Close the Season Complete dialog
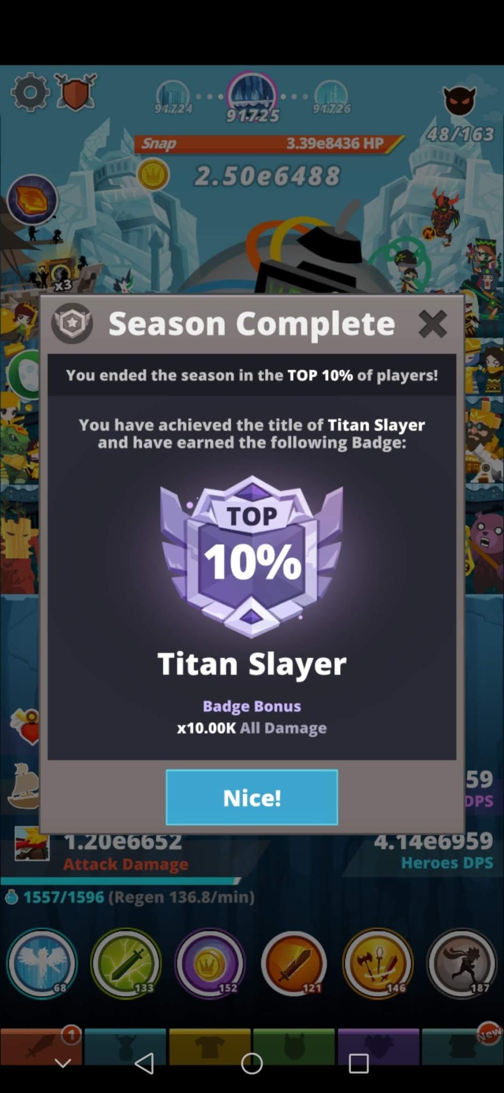Image resolution: width=504 pixels, height=1093 pixels. click(x=432, y=324)
